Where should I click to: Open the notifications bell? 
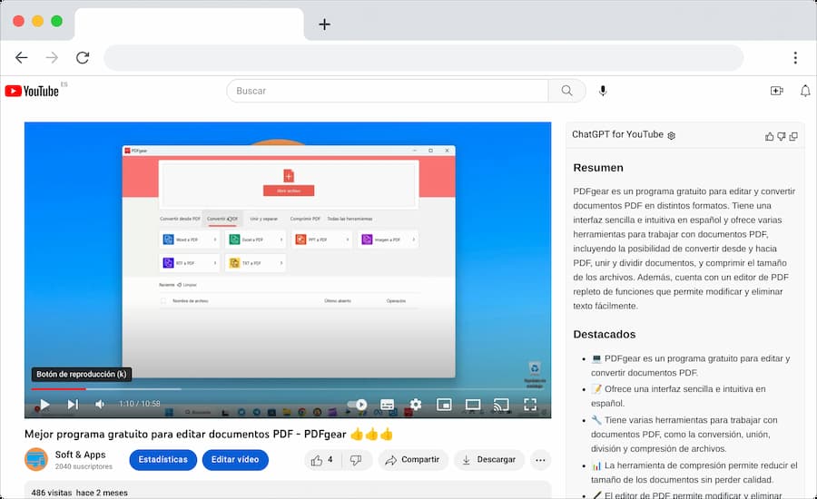[x=805, y=91]
